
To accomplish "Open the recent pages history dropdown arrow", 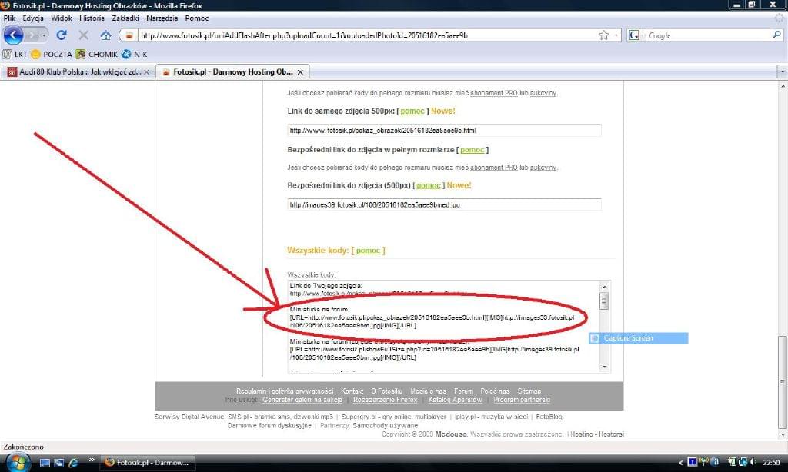I will pyautogui.click(x=44, y=35).
